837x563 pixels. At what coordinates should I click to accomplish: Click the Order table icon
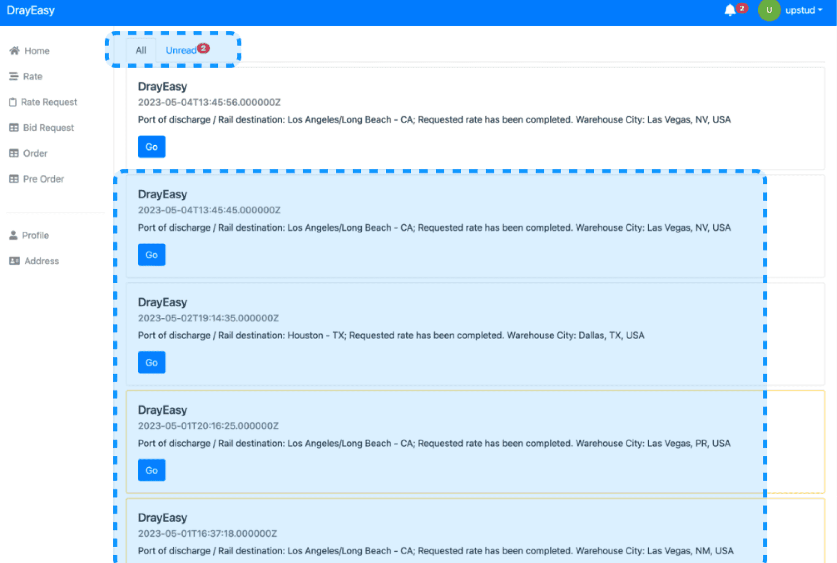tap(14, 153)
